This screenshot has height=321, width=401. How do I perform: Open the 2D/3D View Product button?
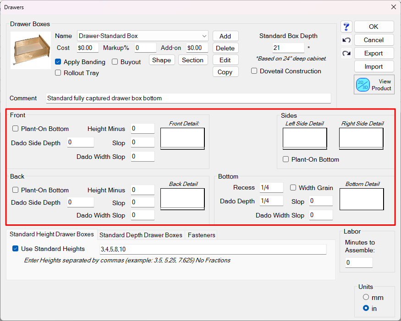click(374, 85)
